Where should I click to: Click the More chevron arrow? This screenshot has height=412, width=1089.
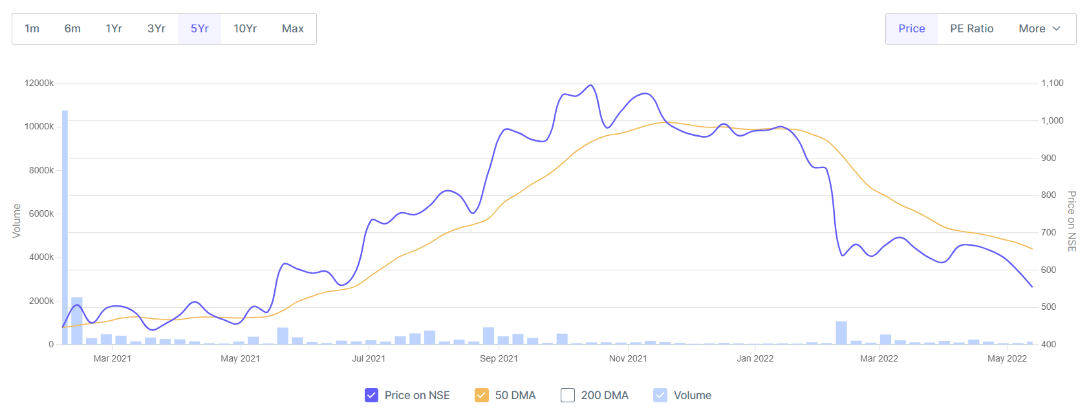pos(1057,28)
